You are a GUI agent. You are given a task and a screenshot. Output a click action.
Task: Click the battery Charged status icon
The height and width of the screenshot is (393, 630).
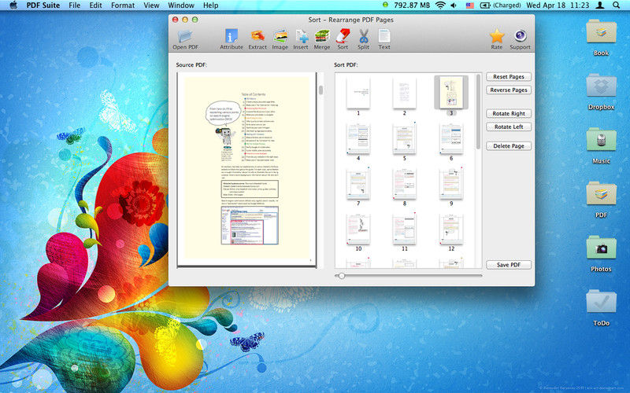tap(501, 6)
